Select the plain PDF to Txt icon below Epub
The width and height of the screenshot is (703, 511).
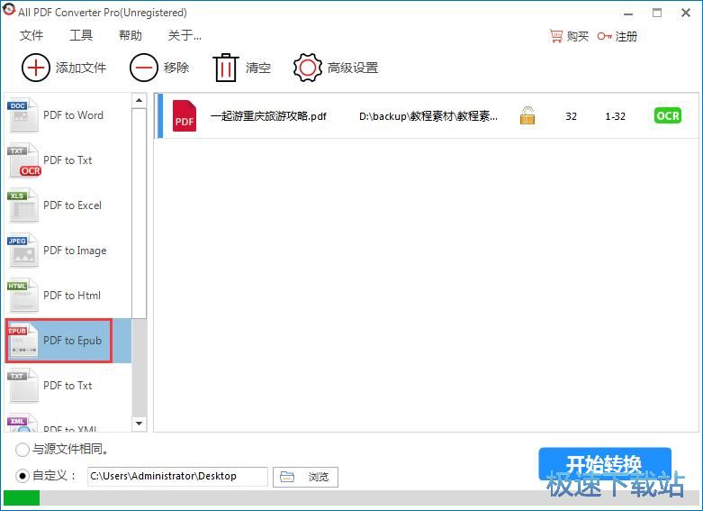[23, 385]
